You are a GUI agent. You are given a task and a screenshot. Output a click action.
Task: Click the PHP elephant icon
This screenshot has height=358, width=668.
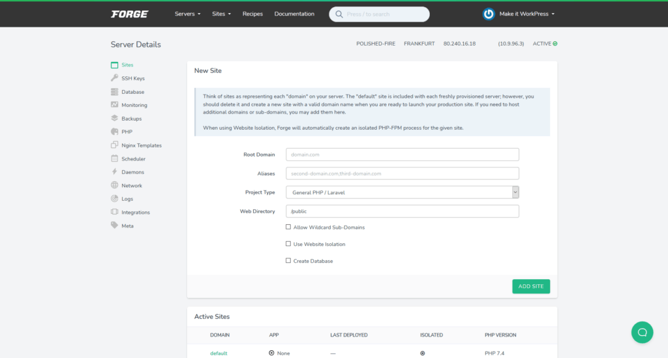click(114, 132)
